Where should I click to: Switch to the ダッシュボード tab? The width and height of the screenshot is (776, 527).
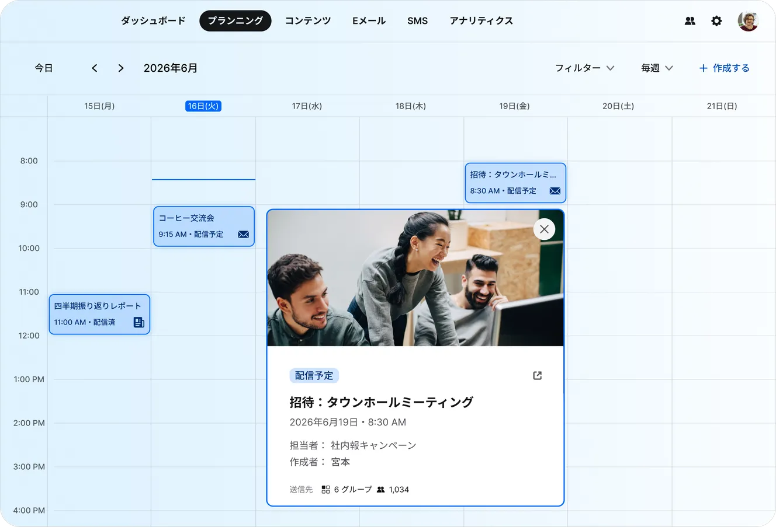click(153, 21)
